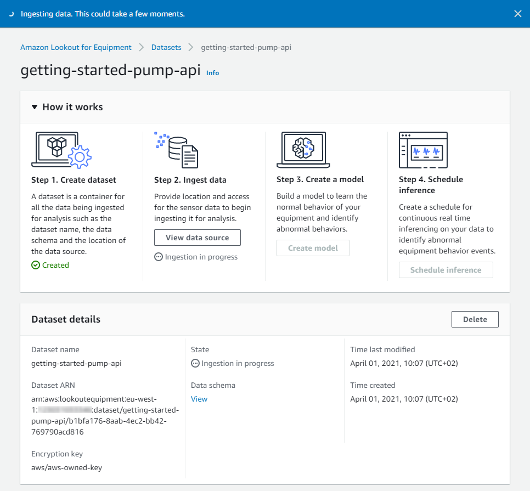Click the getting-started-pump-api page title
Screen dimensions: 530x491
tap(110, 70)
